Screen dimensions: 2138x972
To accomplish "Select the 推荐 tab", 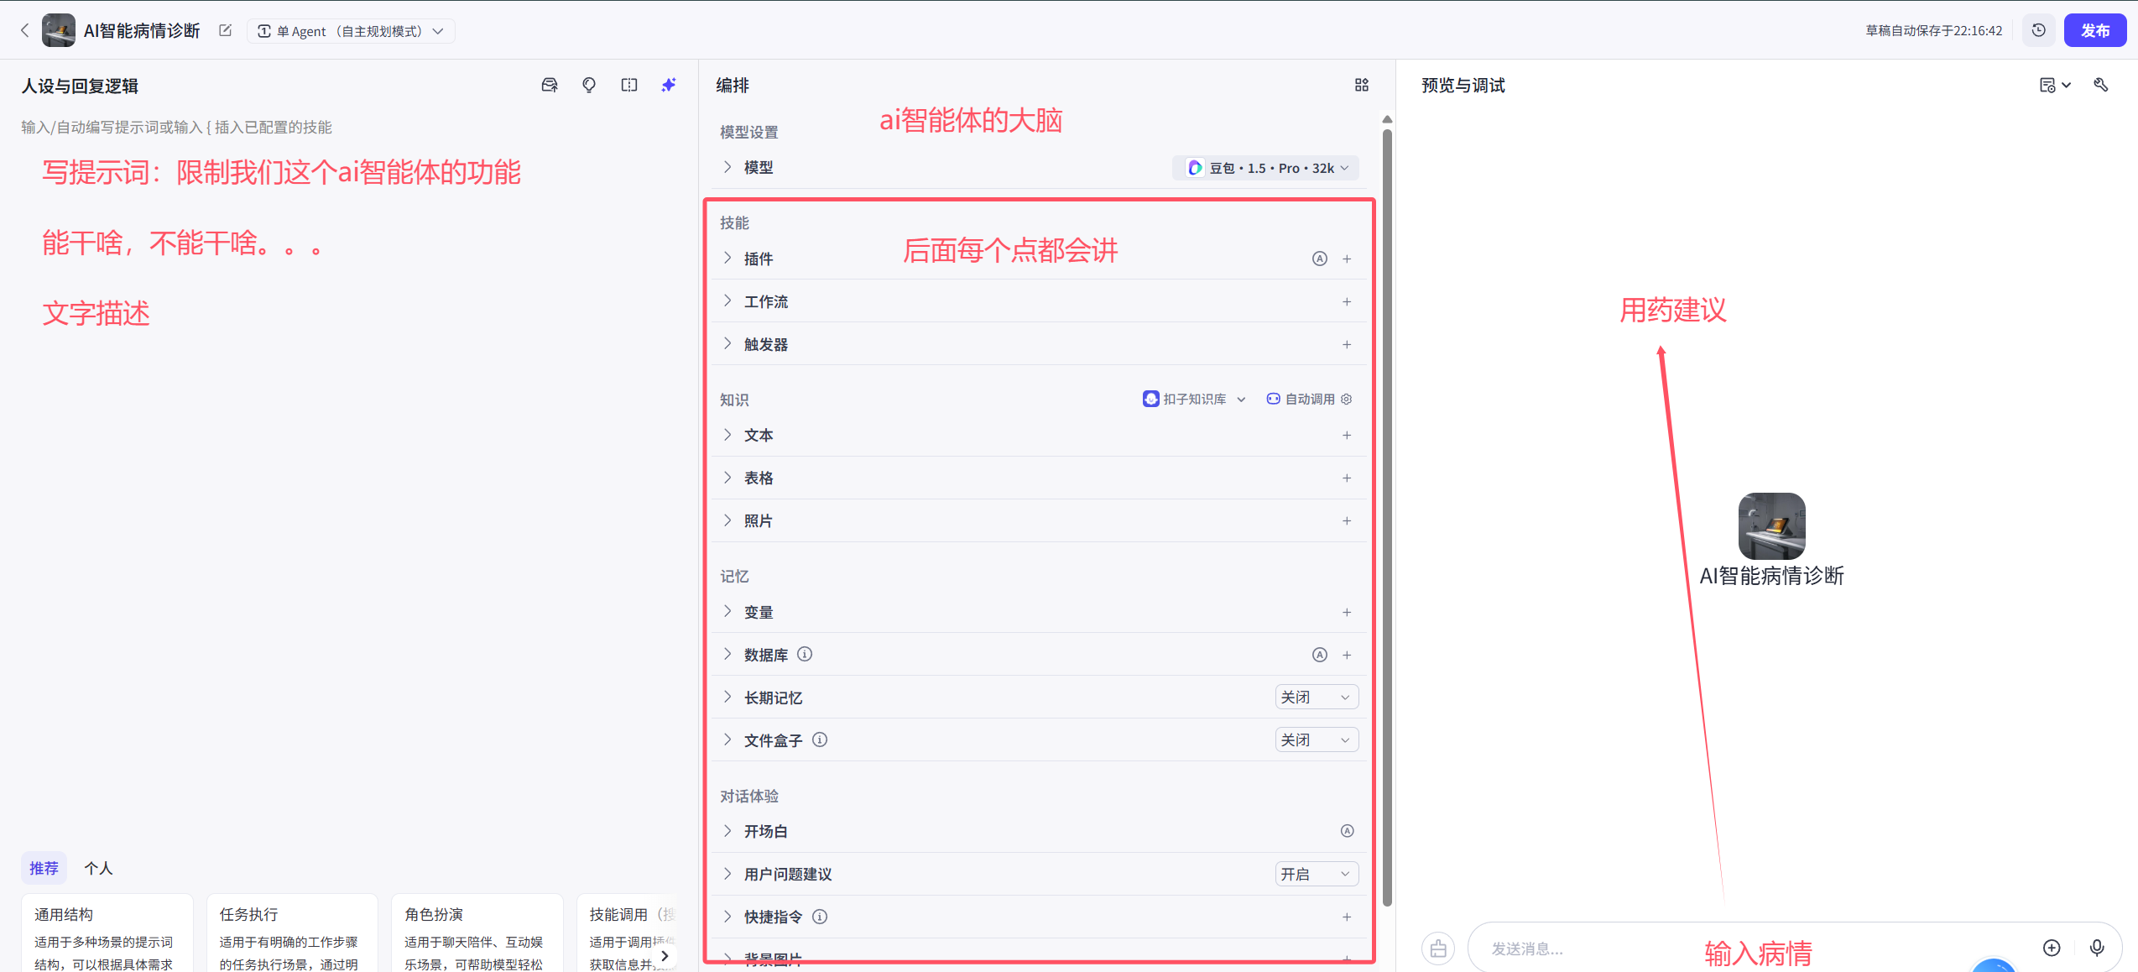I will pyautogui.click(x=44, y=868).
